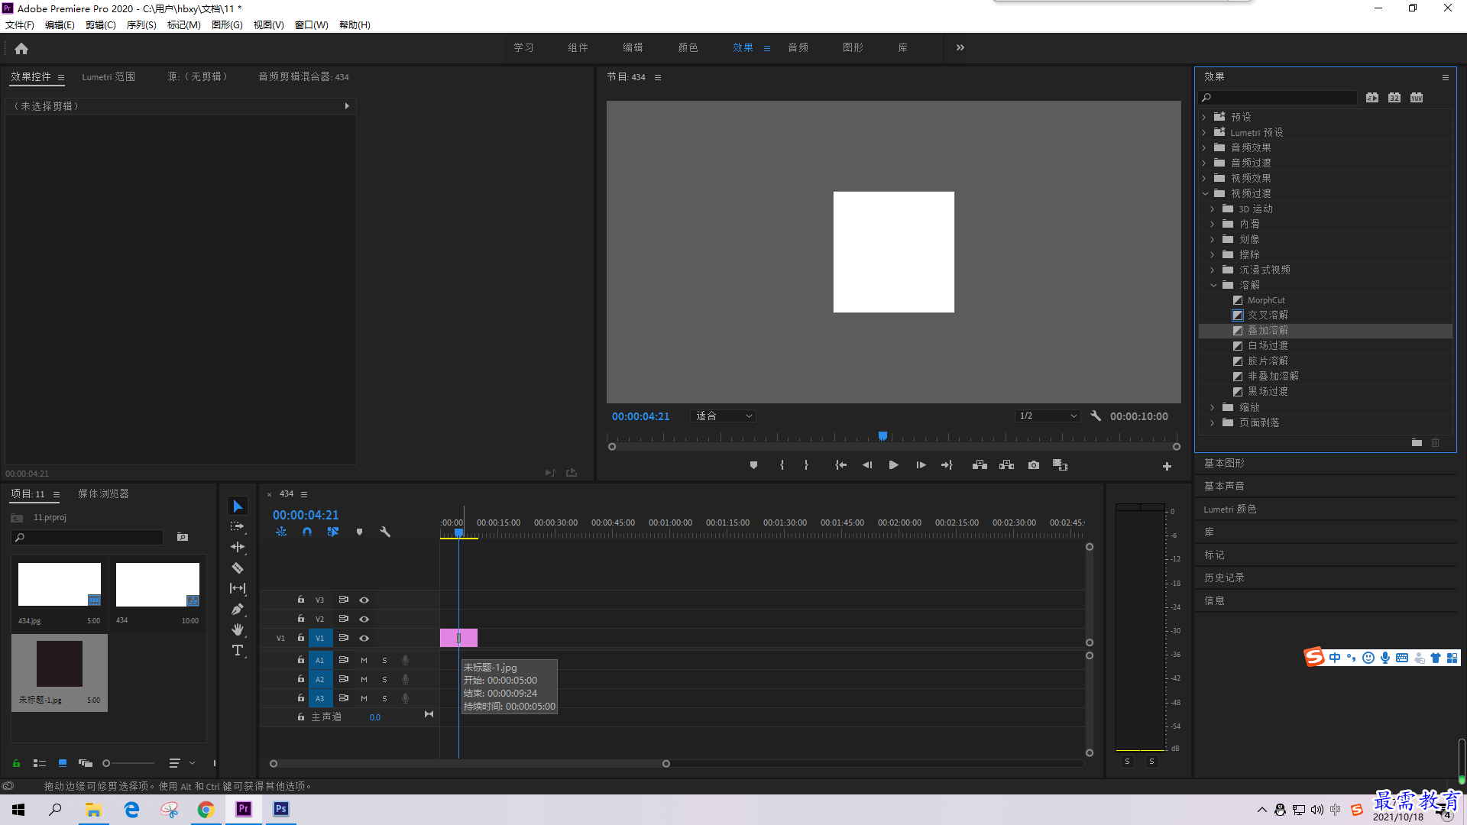The height and width of the screenshot is (825, 1467).
Task: Open playback resolution 1/2 dropdown
Action: [1048, 416]
